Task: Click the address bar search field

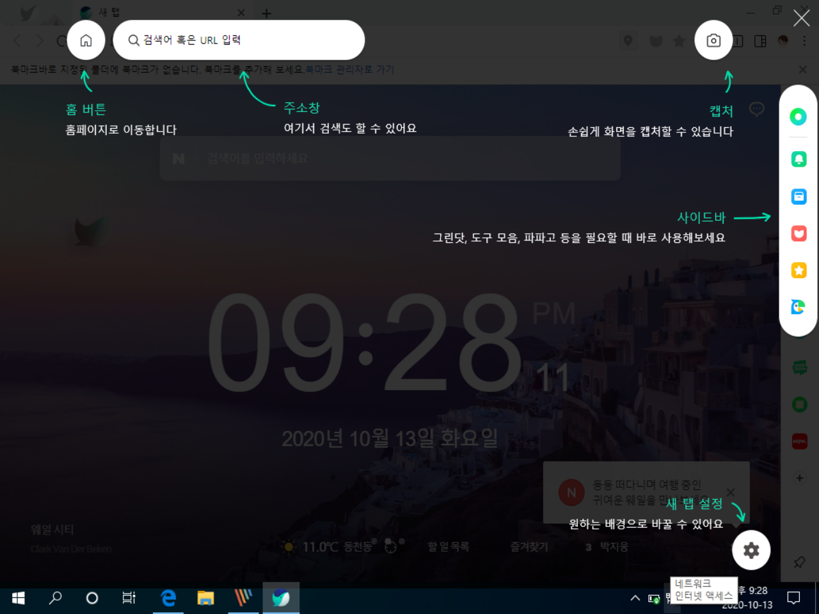Action: tap(239, 40)
